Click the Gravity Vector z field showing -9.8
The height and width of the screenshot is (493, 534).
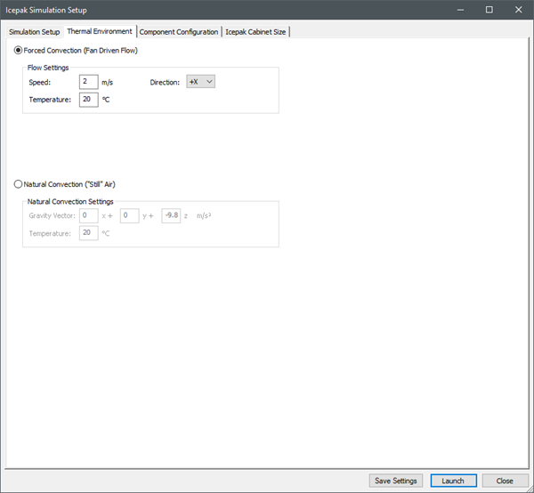171,215
